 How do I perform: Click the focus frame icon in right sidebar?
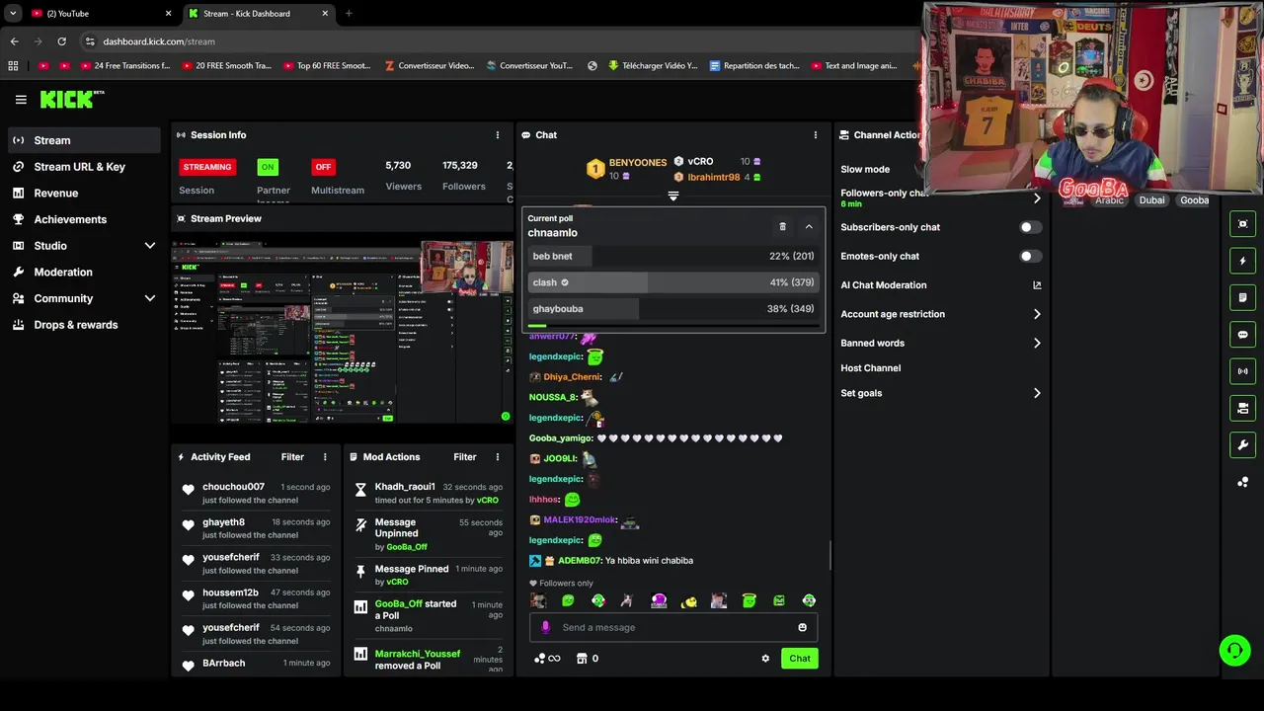1243,224
